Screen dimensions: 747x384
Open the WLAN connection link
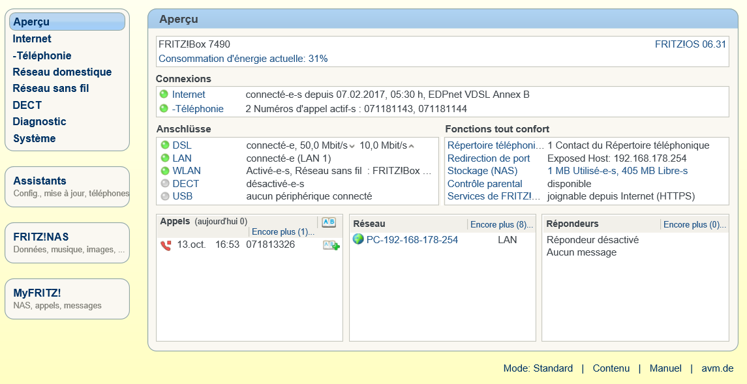pos(187,170)
